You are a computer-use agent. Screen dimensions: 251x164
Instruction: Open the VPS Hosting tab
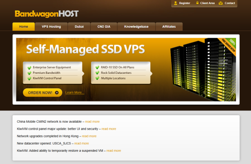click(x=51, y=27)
